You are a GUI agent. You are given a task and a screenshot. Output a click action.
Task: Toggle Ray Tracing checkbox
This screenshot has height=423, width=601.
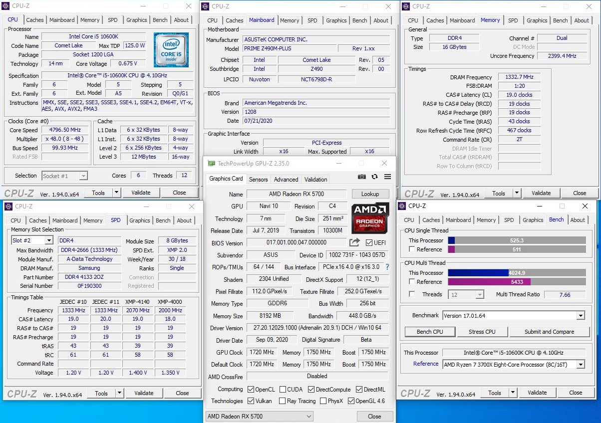tap(283, 401)
